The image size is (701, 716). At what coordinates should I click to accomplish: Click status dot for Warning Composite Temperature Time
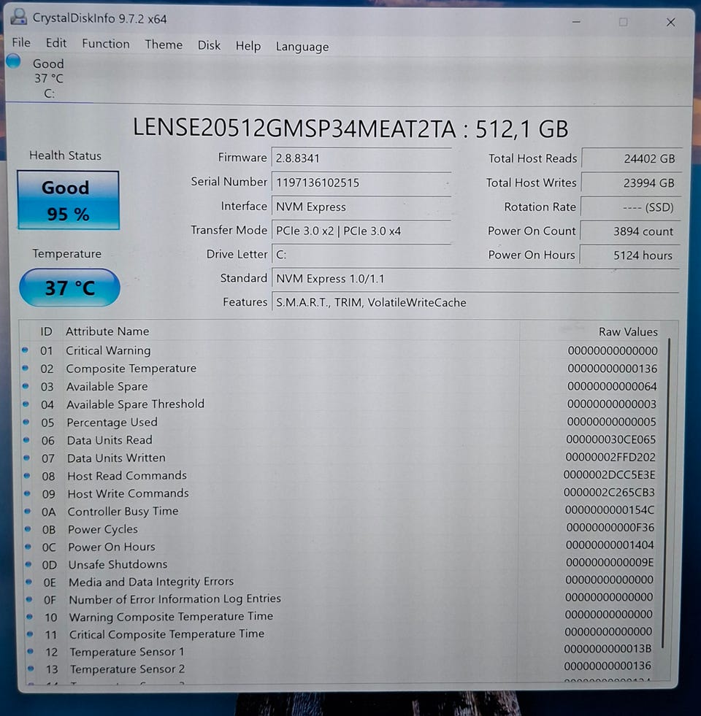coord(30,617)
